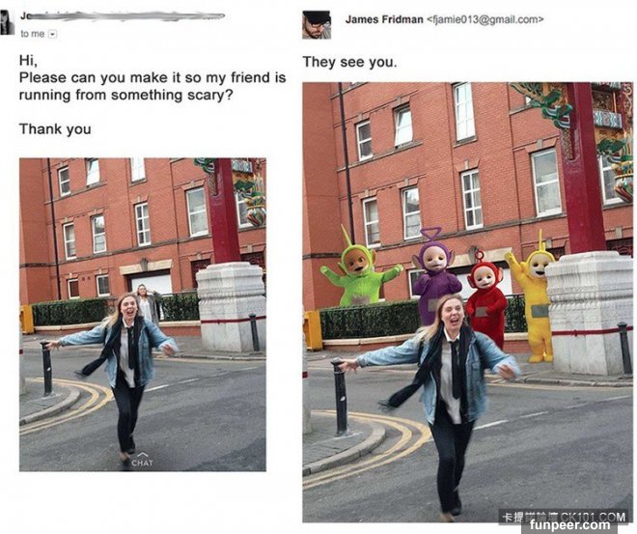Select the James Fridman sender name

[x=384, y=19]
